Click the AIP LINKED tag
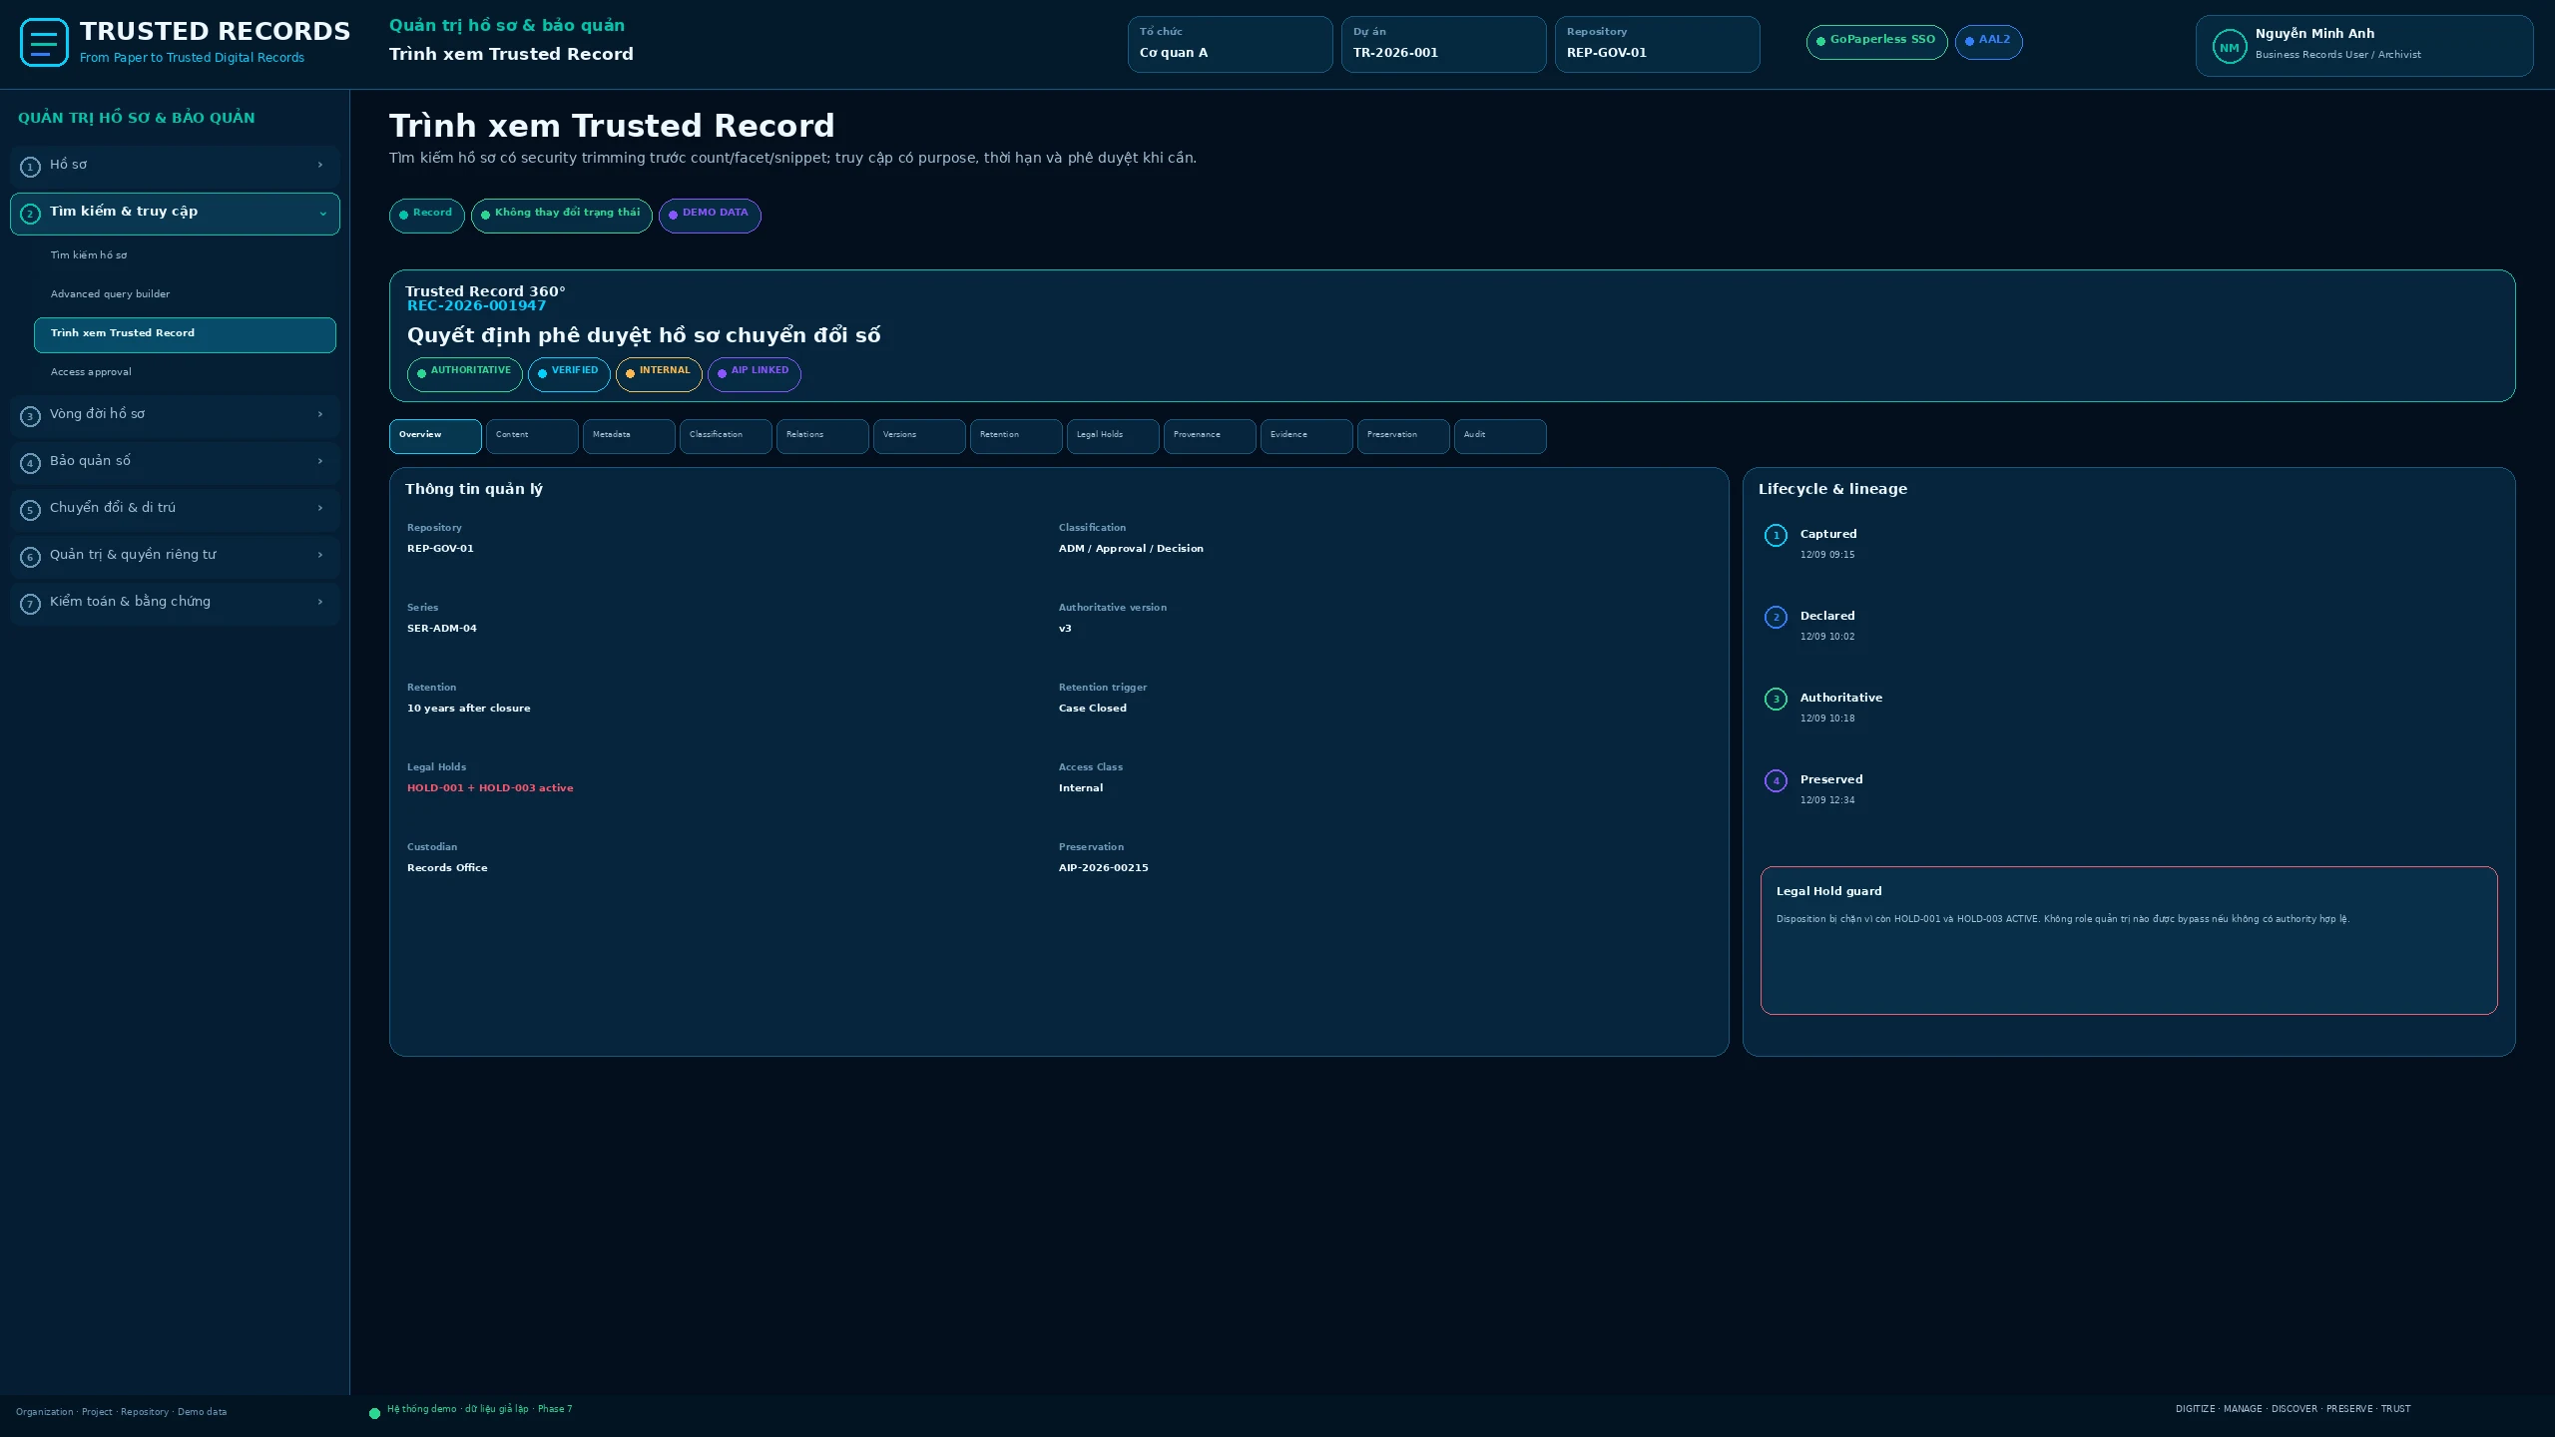Image resolution: width=2555 pixels, height=1437 pixels. 754,374
